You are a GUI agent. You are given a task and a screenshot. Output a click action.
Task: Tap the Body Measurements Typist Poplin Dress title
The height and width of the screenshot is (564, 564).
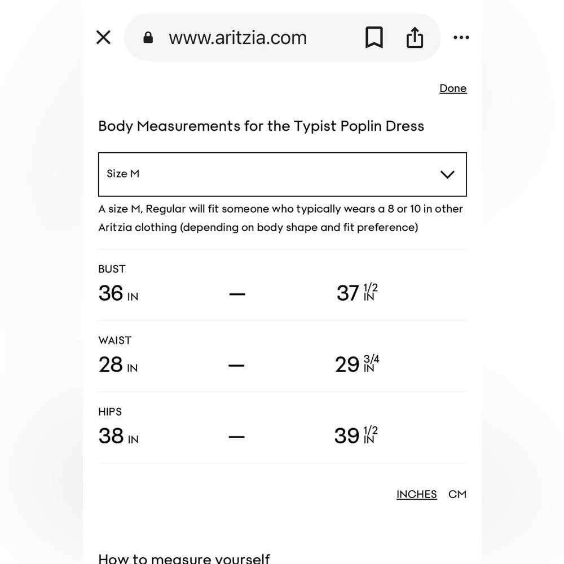point(261,126)
